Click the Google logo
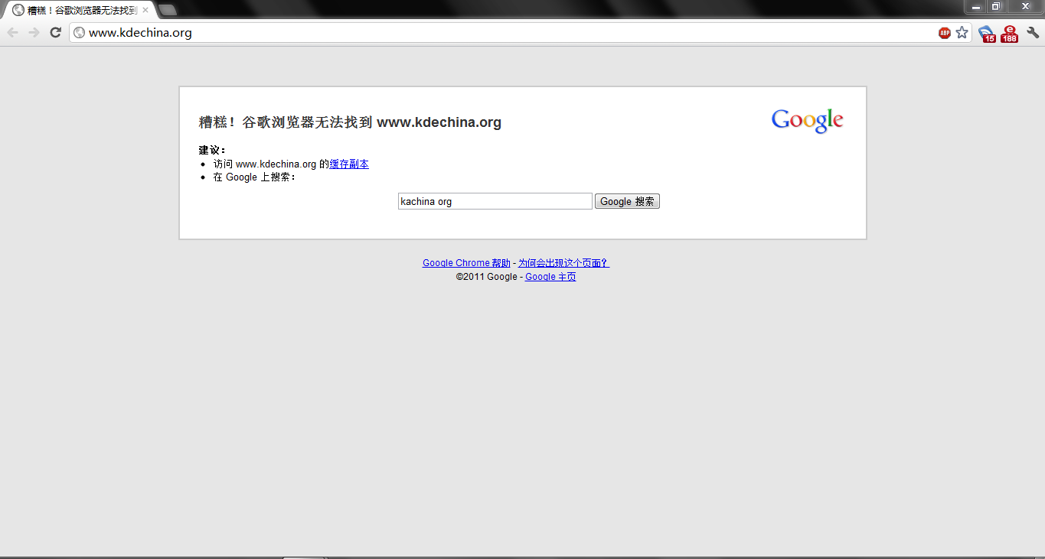1045x559 pixels. (x=807, y=121)
